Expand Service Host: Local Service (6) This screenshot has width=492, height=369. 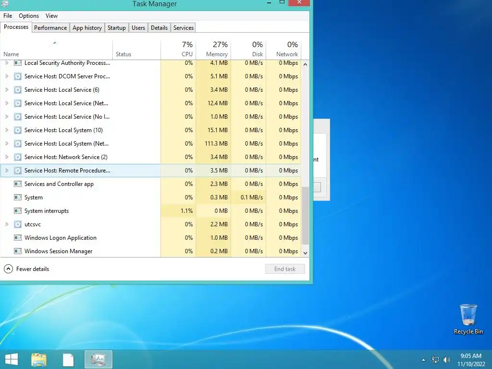click(7, 90)
